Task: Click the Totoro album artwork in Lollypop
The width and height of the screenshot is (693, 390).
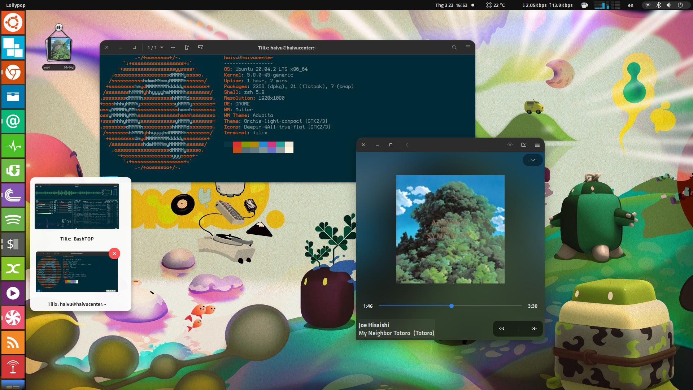Action: click(x=450, y=229)
